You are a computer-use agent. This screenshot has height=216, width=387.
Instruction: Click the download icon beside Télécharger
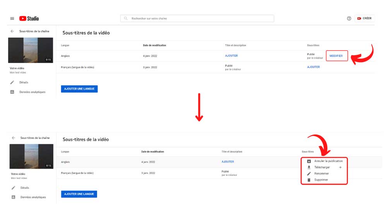pos(309,167)
